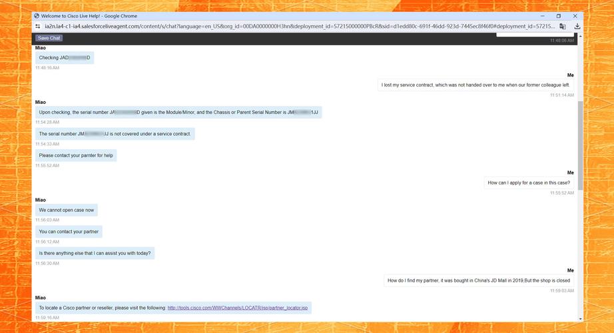The width and height of the screenshot is (614, 333).
Task: Click 'Is there anything else' message
Action: 95,253
